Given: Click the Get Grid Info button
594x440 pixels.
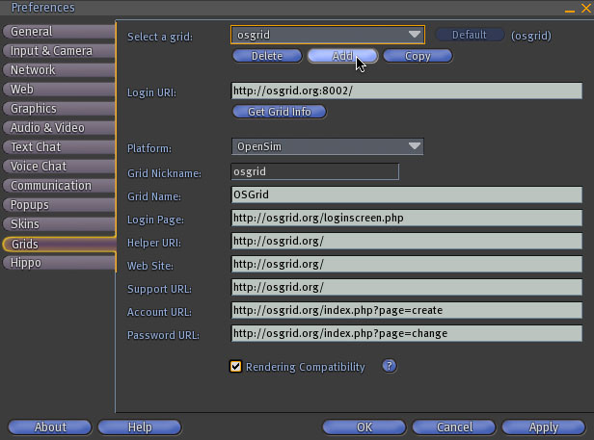Looking at the screenshot, I should (x=280, y=112).
